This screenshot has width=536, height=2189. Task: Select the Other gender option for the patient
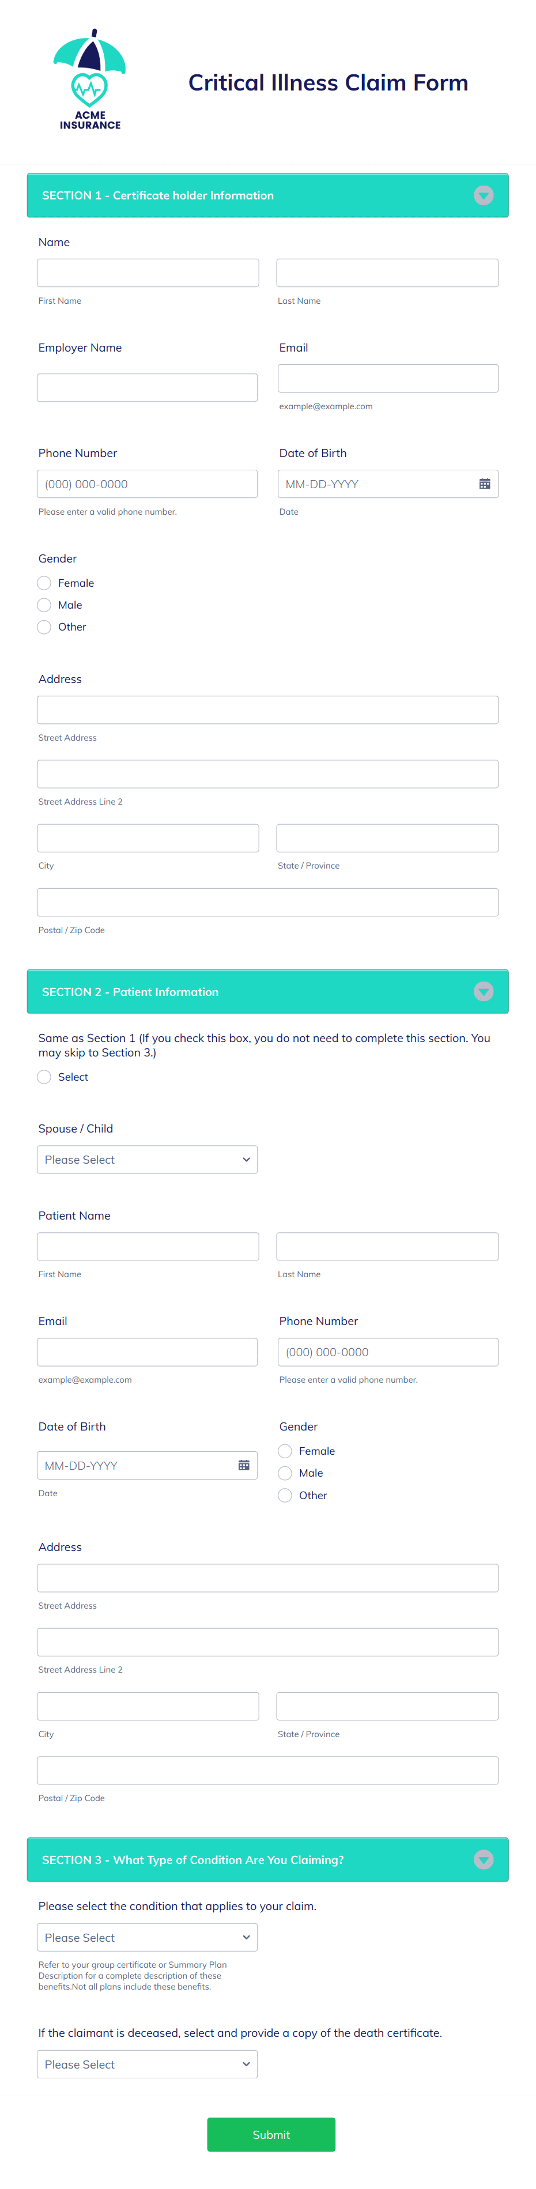285,1494
